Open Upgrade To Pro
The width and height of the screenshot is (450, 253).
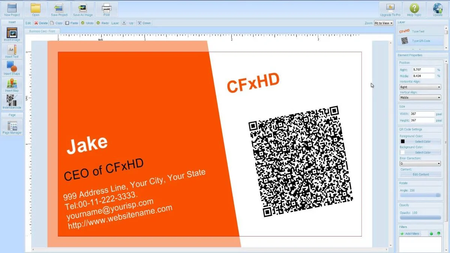(x=390, y=9)
